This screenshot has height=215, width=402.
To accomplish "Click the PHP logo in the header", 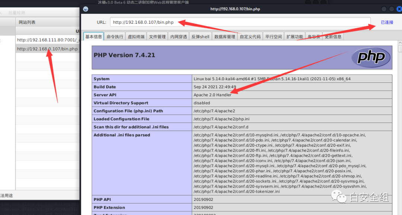I will point(371,57).
